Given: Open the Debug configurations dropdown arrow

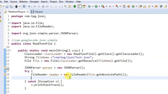Looking at the screenshot, I should click(92, 6).
